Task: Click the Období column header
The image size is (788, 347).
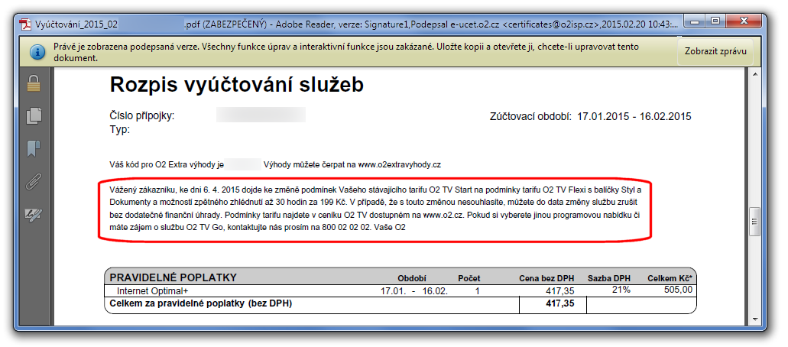Action: pyautogui.click(x=412, y=278)
